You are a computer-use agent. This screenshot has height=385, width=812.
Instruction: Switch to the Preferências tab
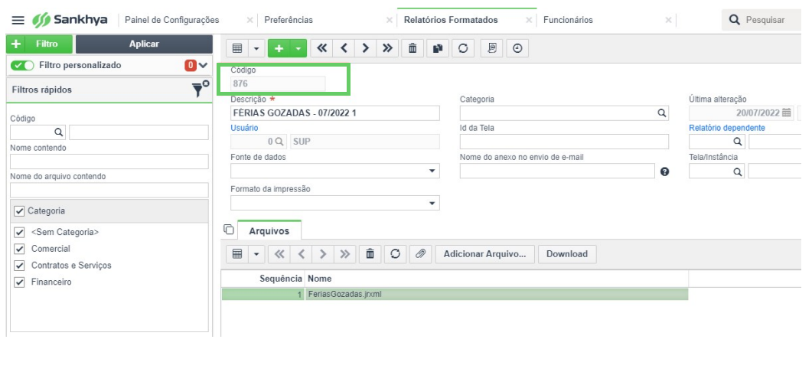tap(289, 20)
